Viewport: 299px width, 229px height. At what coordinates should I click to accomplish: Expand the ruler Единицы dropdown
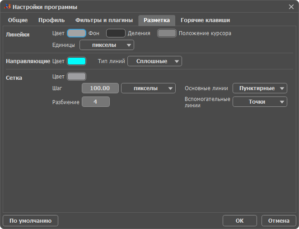(107, 45)
